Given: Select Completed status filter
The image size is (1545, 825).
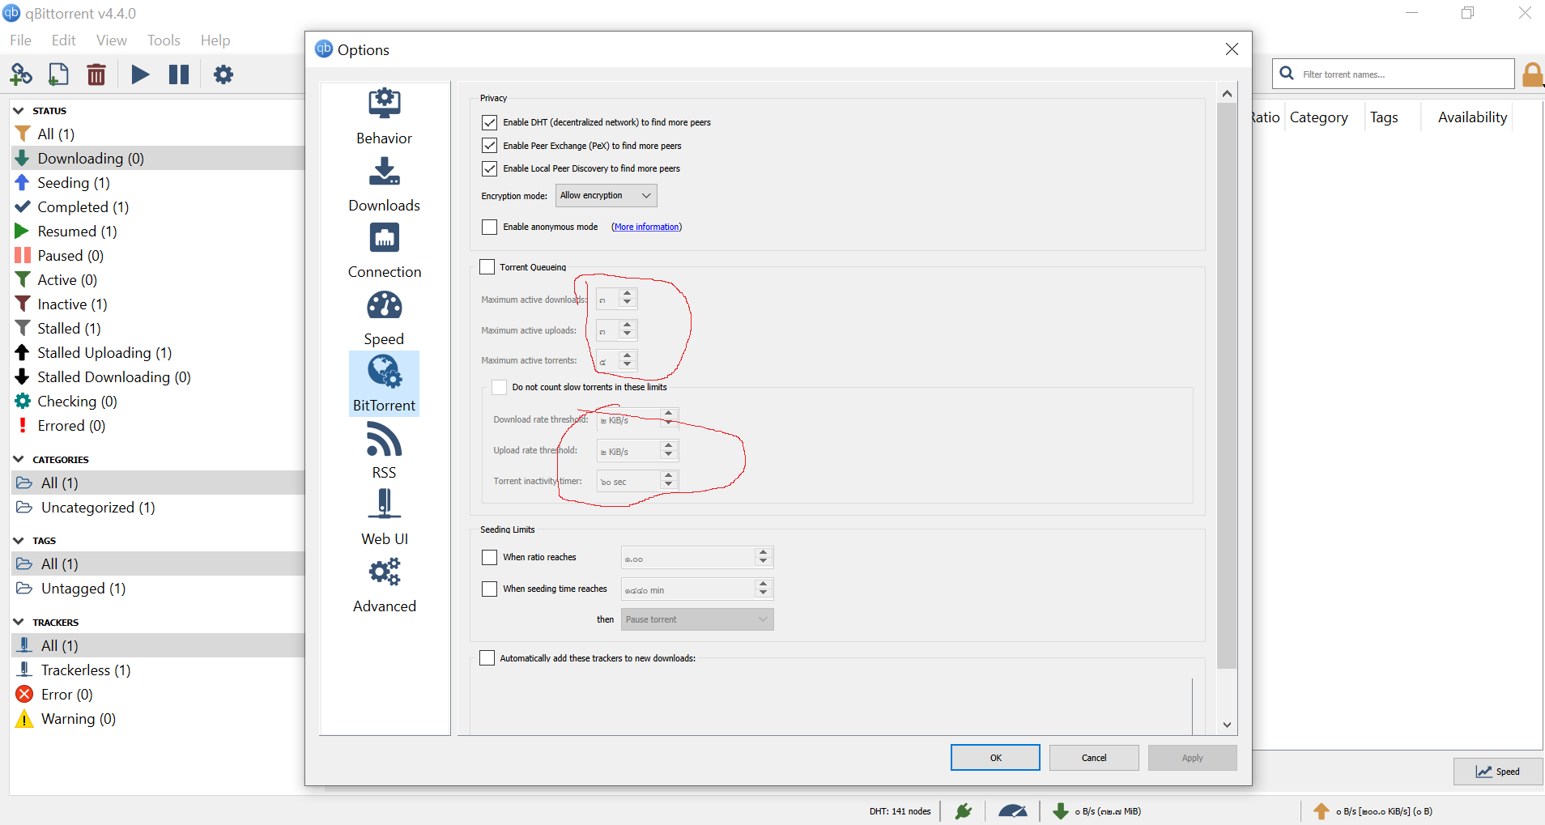Looking at the screenshot, I should (158, 206).
